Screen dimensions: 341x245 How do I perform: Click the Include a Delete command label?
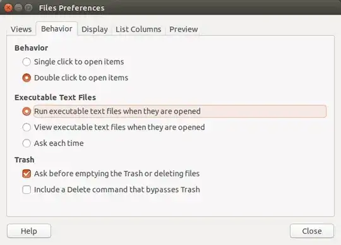(x=117, y=189)
